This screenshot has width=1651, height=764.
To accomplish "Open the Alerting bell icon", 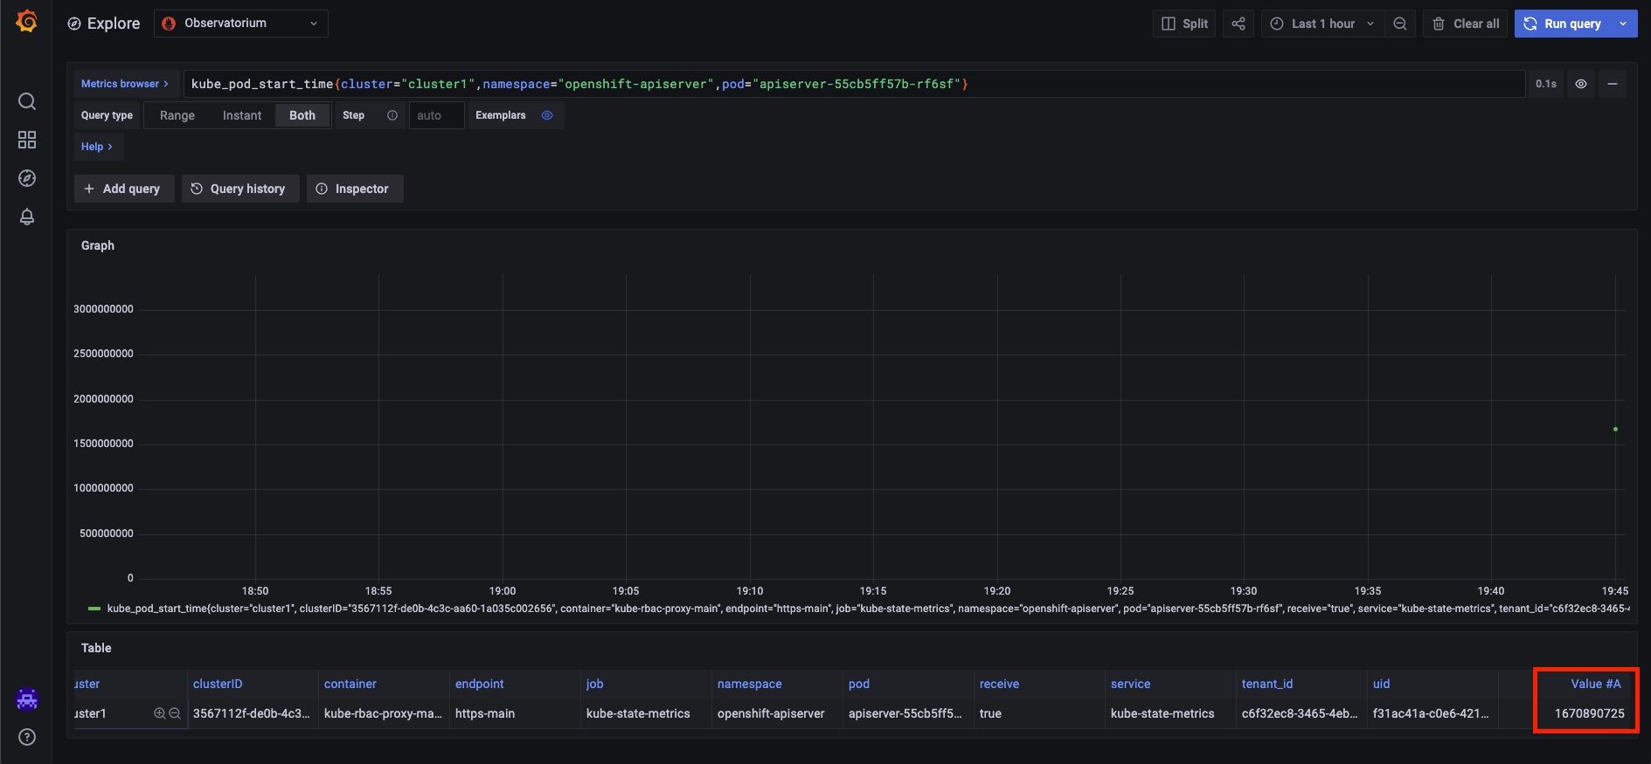I will point(27,217).
